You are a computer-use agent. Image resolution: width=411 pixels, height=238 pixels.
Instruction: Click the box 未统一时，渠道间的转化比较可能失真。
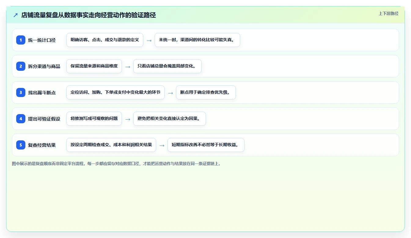click(x=197, y=40)
